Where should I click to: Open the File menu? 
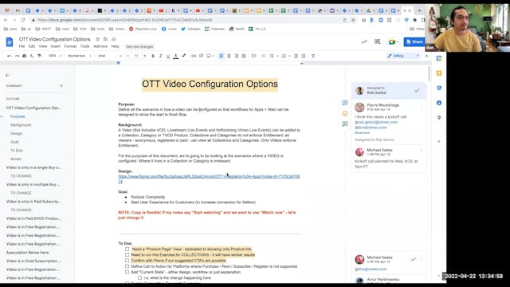point(22,46)
